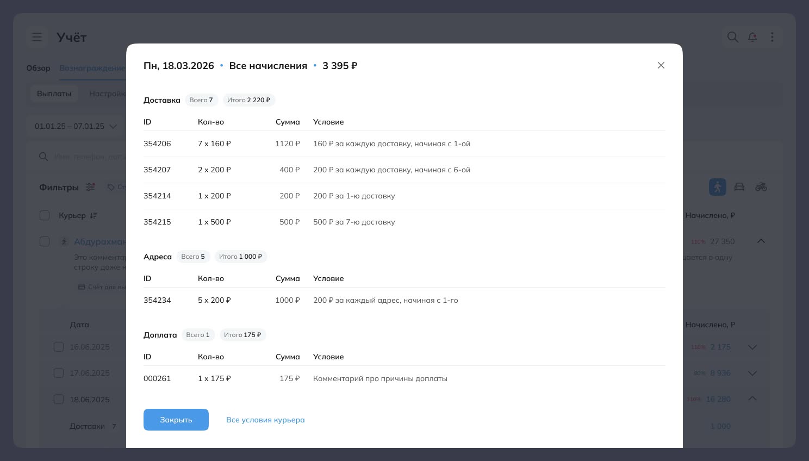The width and height of the screenshot is (809, 461).
Task: Open the Все условия курьера link
Action: click(265, 420)
